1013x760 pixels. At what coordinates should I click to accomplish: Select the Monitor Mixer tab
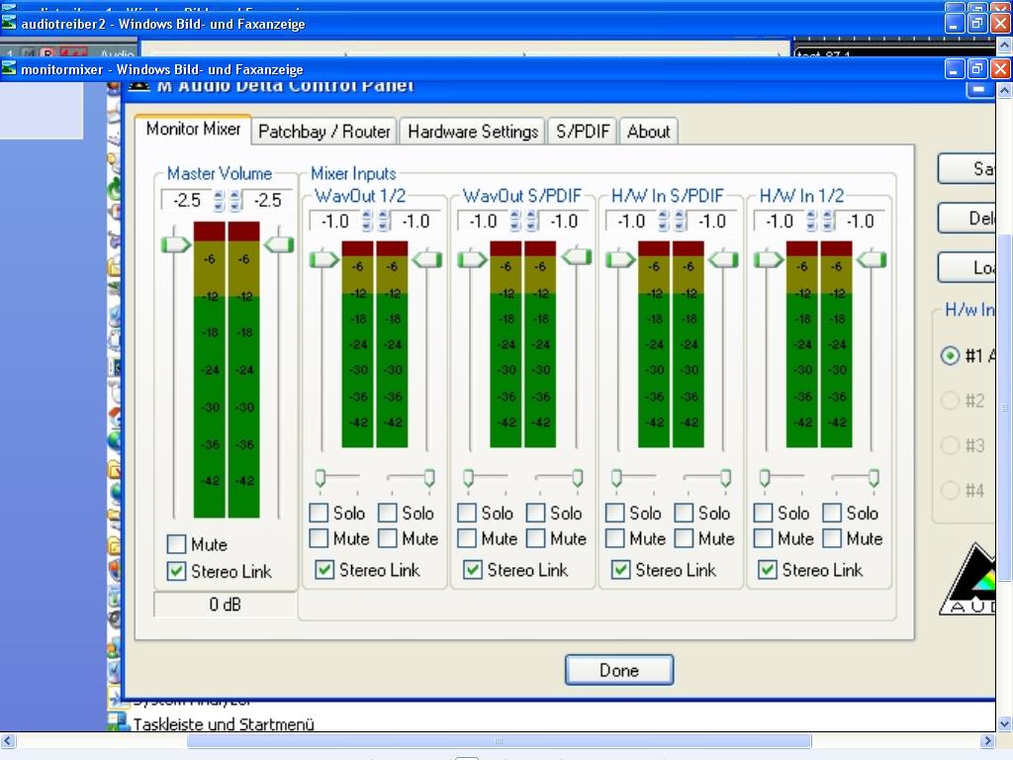pos(193,129)
